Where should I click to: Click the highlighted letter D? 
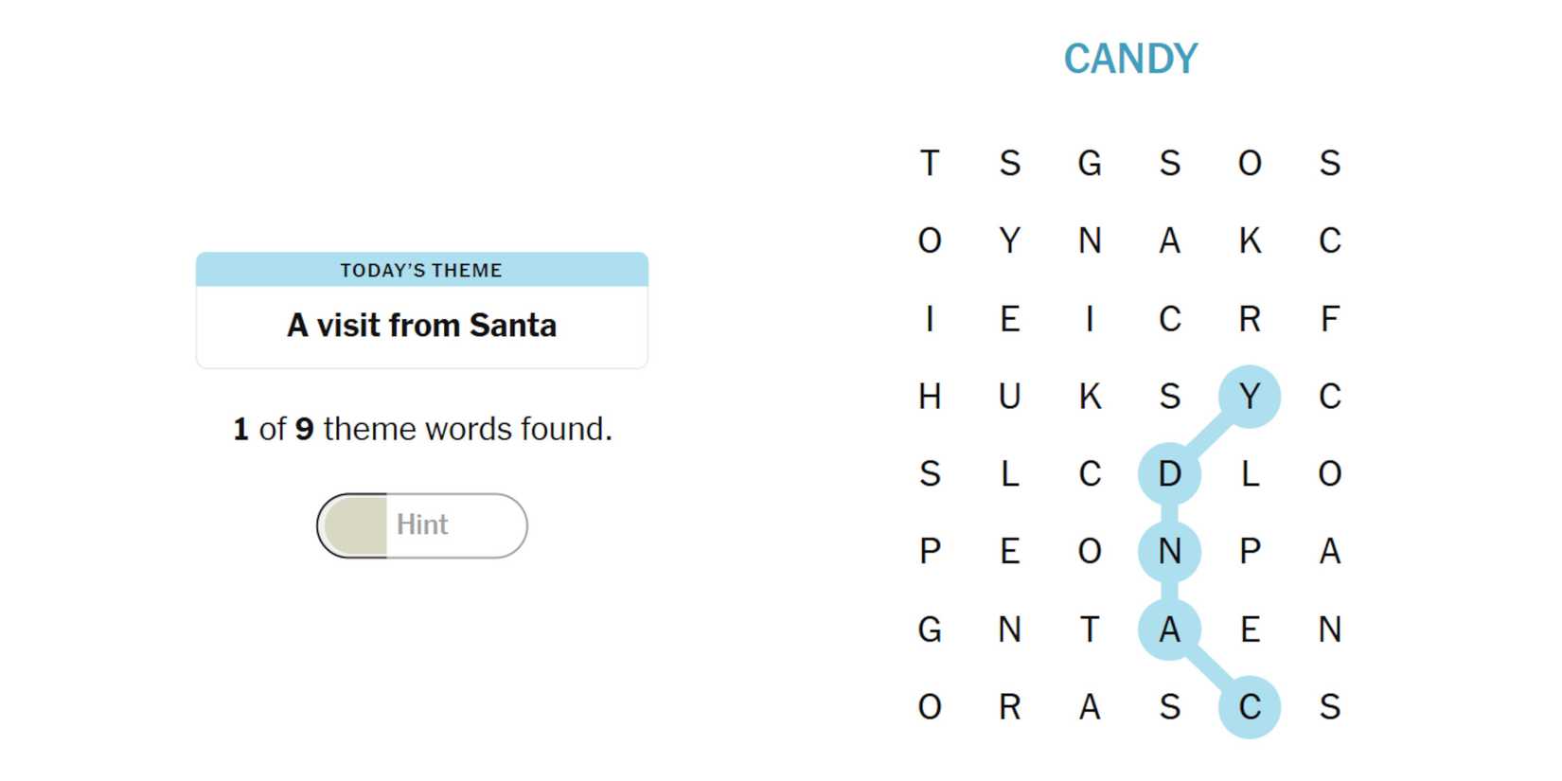(1169, 473)
